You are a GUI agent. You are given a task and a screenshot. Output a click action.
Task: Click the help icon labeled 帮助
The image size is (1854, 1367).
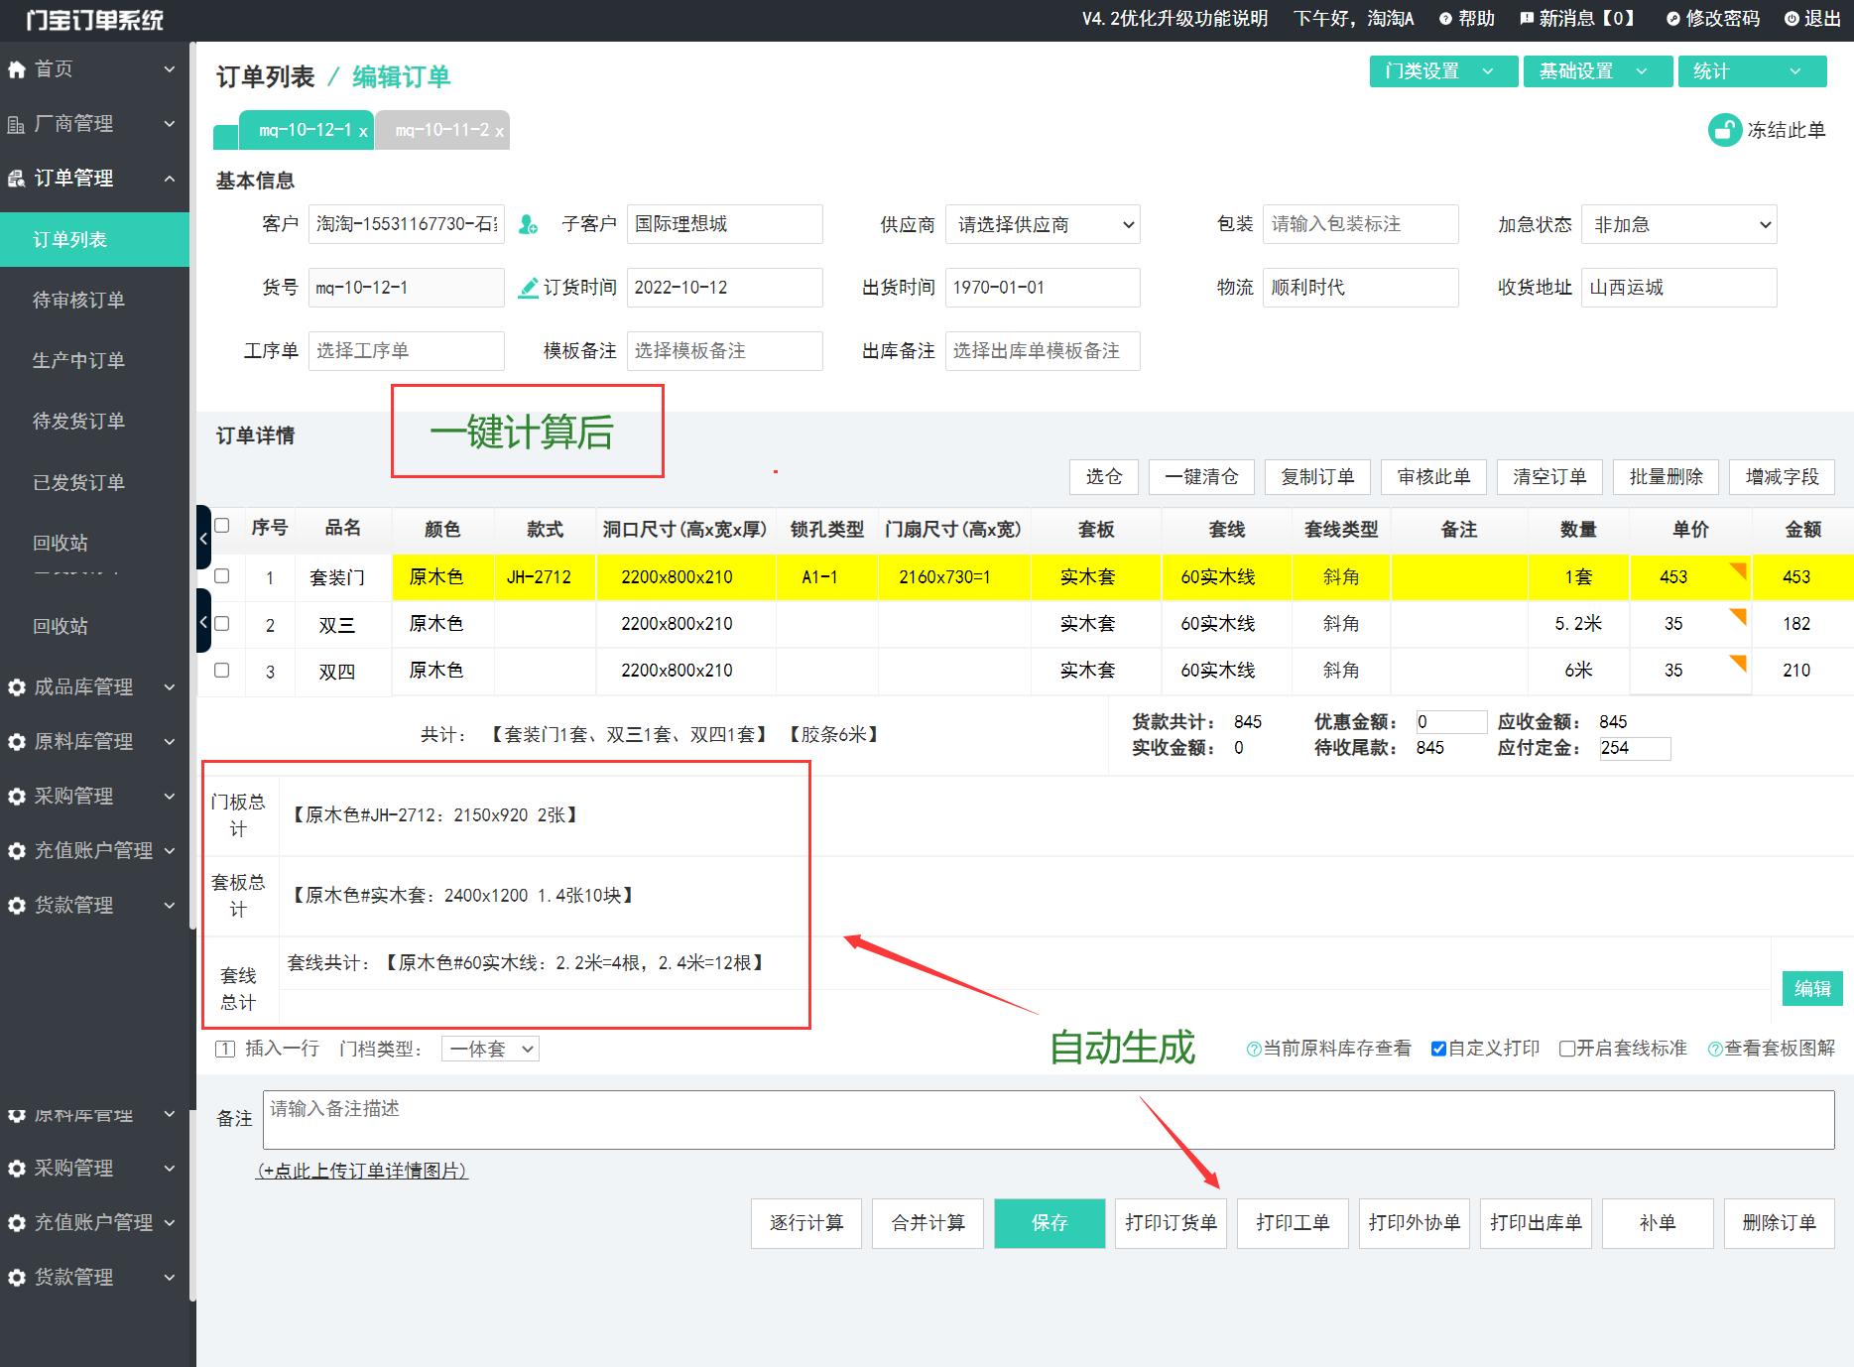(x=1445, y=19)
